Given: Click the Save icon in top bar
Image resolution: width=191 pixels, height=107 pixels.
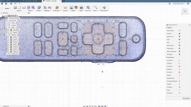Looking at the screenshot, I should coord(11,4).
